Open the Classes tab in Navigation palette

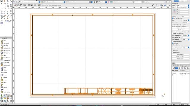[x=174, y=68]
